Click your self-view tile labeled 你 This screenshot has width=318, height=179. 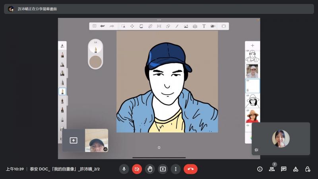281,138
